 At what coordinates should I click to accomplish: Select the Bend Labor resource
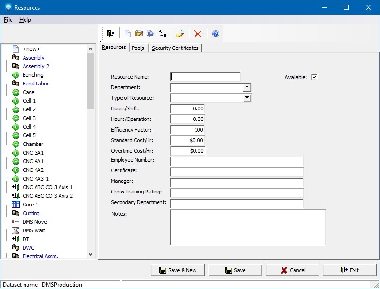coord(36,84)
